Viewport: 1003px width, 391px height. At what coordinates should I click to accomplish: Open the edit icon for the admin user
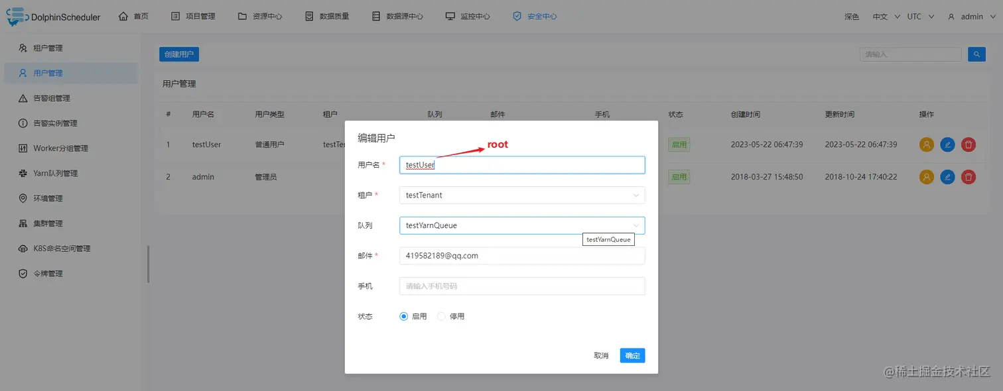(947, 176)
